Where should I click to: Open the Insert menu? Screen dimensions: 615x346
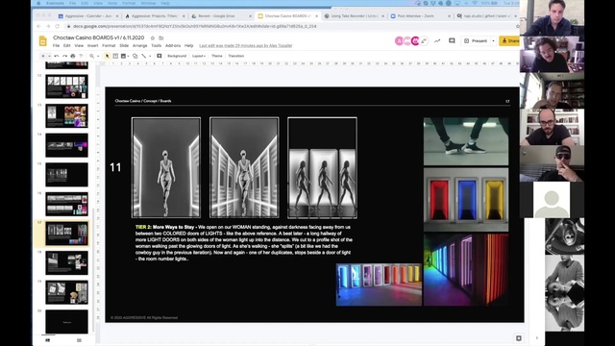92,46
